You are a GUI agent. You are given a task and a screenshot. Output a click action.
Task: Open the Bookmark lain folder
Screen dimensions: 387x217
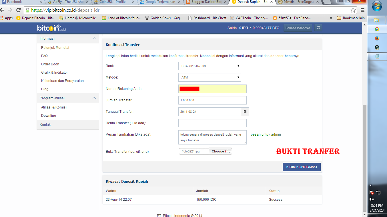coord(351,18)
